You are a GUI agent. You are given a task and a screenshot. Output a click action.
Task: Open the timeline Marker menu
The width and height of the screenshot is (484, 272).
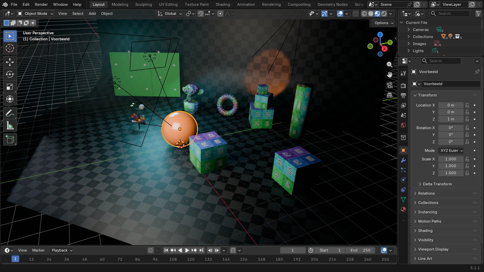click(x=38, y=250)
